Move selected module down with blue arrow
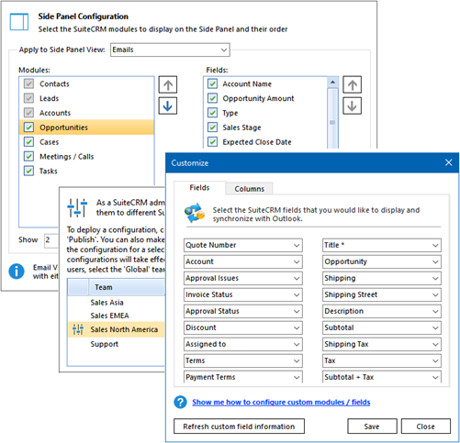The image size is (460, 443). tap(168, 105)
